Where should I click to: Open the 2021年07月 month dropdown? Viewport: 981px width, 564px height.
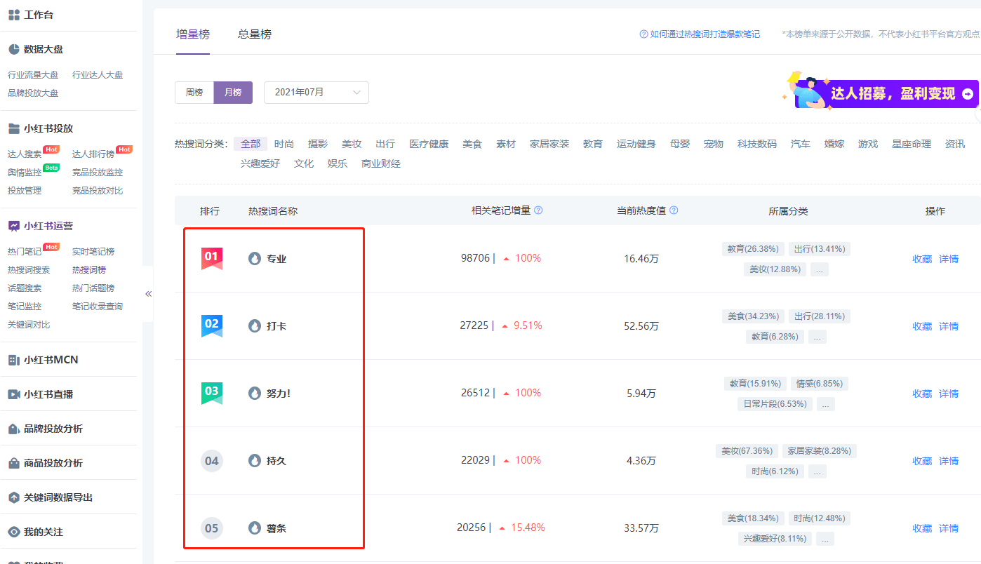click(x=316, y=93)
